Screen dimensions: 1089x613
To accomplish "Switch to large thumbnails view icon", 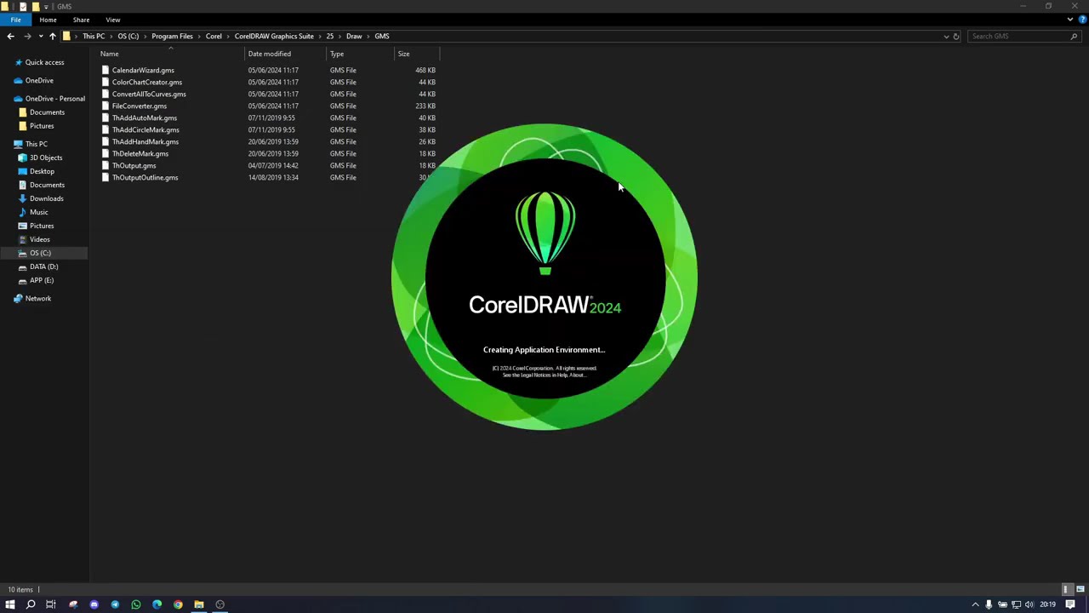I will (1080, 589).
